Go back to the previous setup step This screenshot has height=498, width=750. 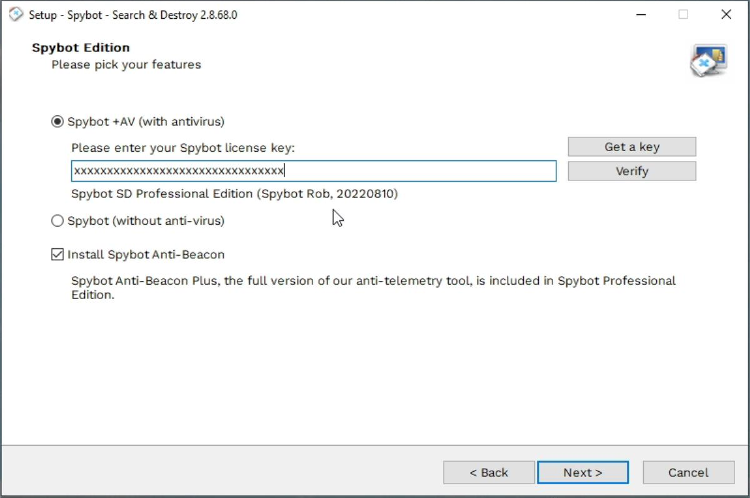coord(489,472)
